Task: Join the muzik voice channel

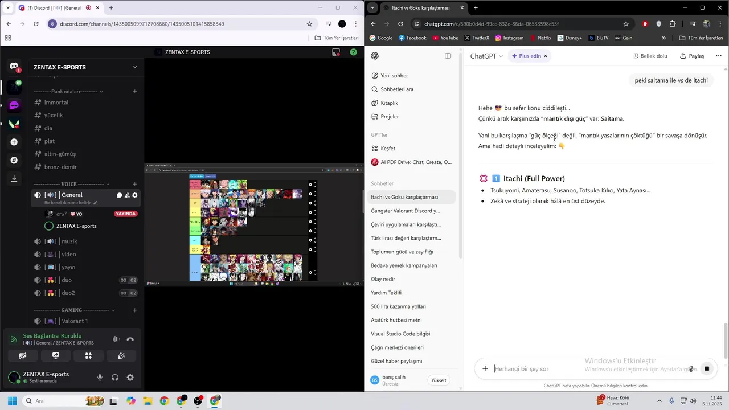Action: click(85, 241)
